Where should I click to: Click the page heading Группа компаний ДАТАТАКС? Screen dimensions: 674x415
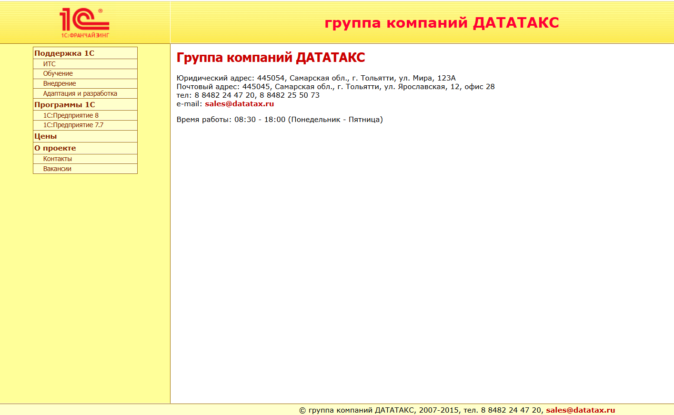click(x=271, y=58)
